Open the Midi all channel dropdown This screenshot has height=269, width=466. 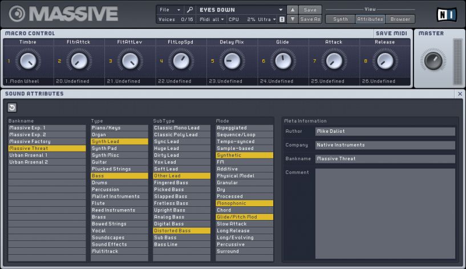pyautogui.click(x=212, y=19)
